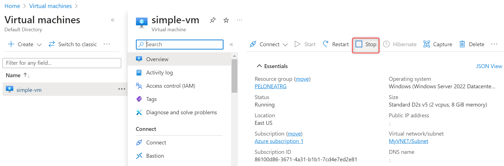
Task: Open the PELONEATRG resource group link
Action: pyautogui.click(x=270, y=86)
